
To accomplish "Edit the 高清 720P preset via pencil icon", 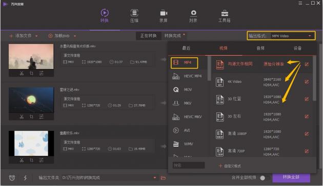I will tap(307, 151).
